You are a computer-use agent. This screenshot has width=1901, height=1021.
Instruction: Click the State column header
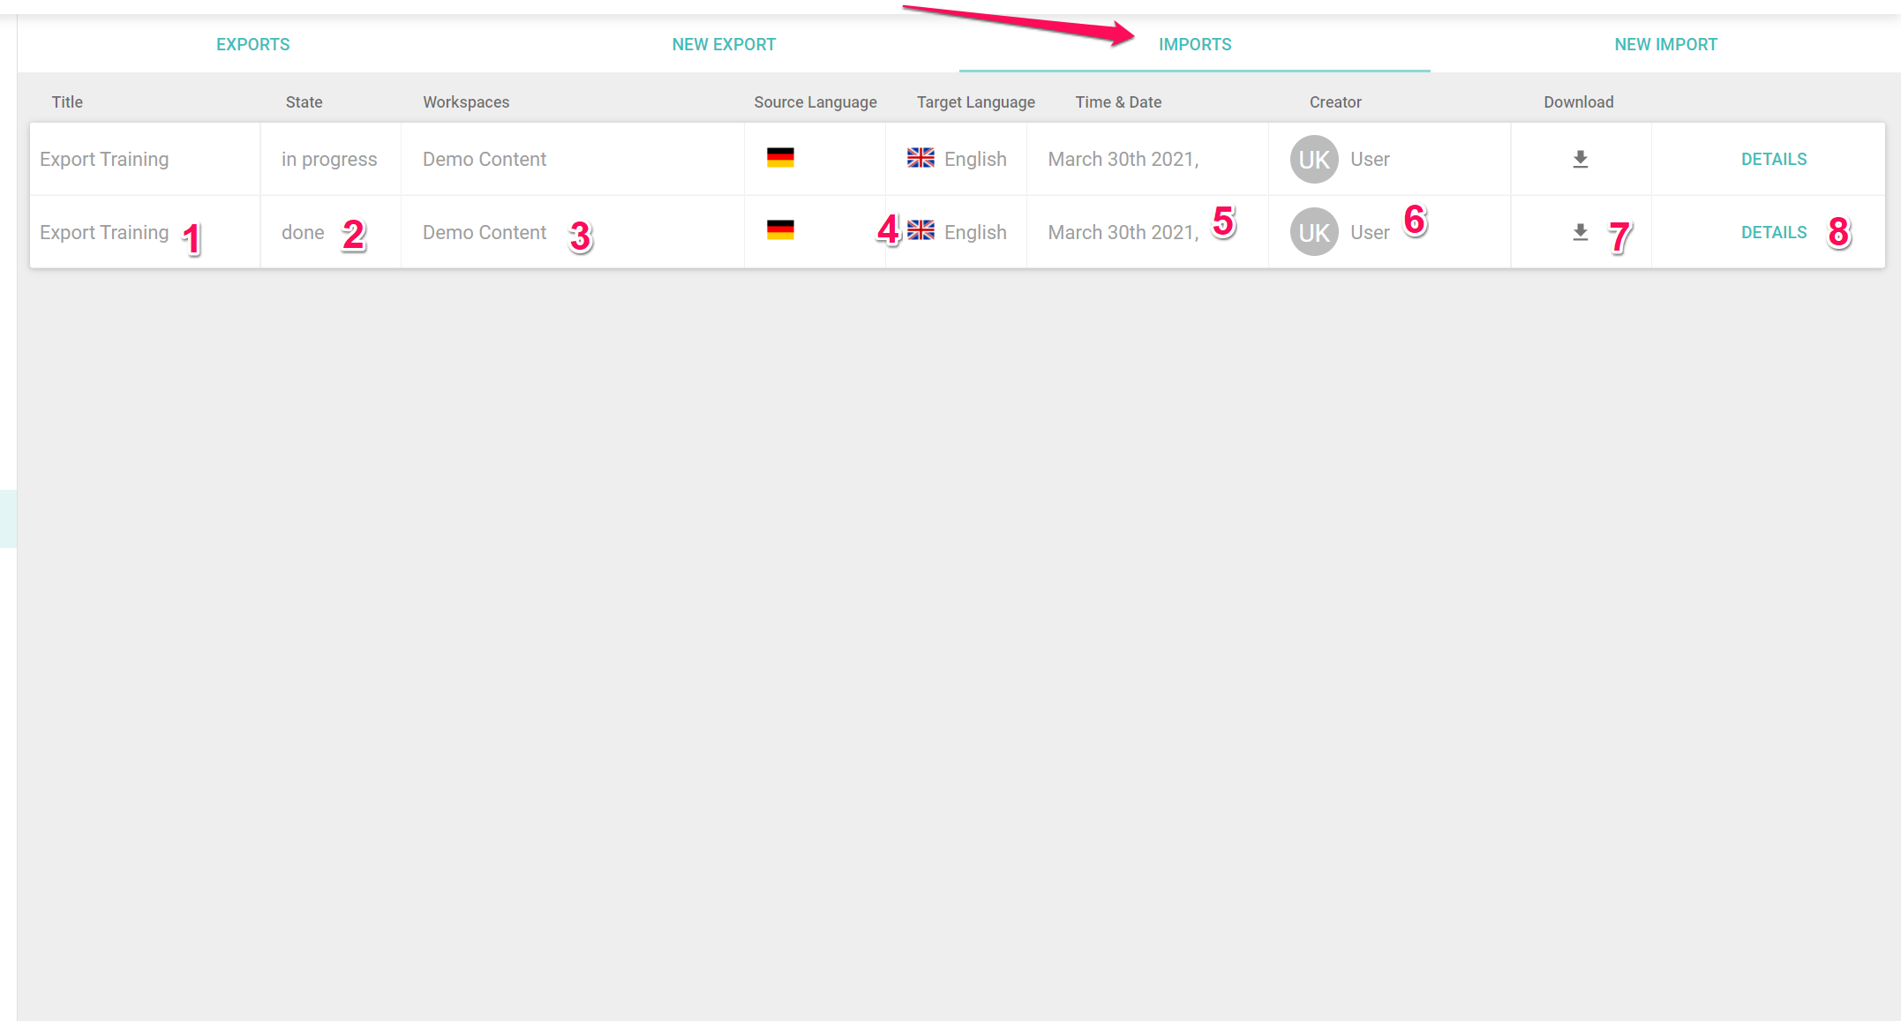304,102
